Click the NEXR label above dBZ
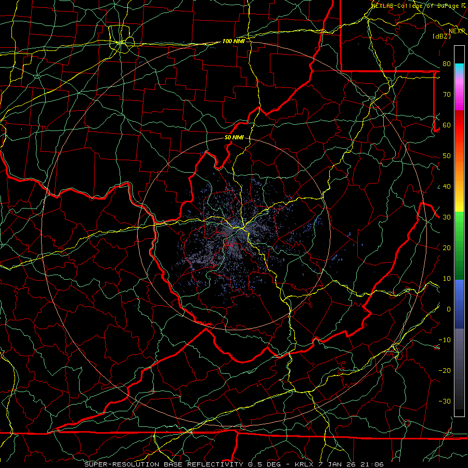The width and height of the screenshot is (468, 468). (x=457, y=31)
